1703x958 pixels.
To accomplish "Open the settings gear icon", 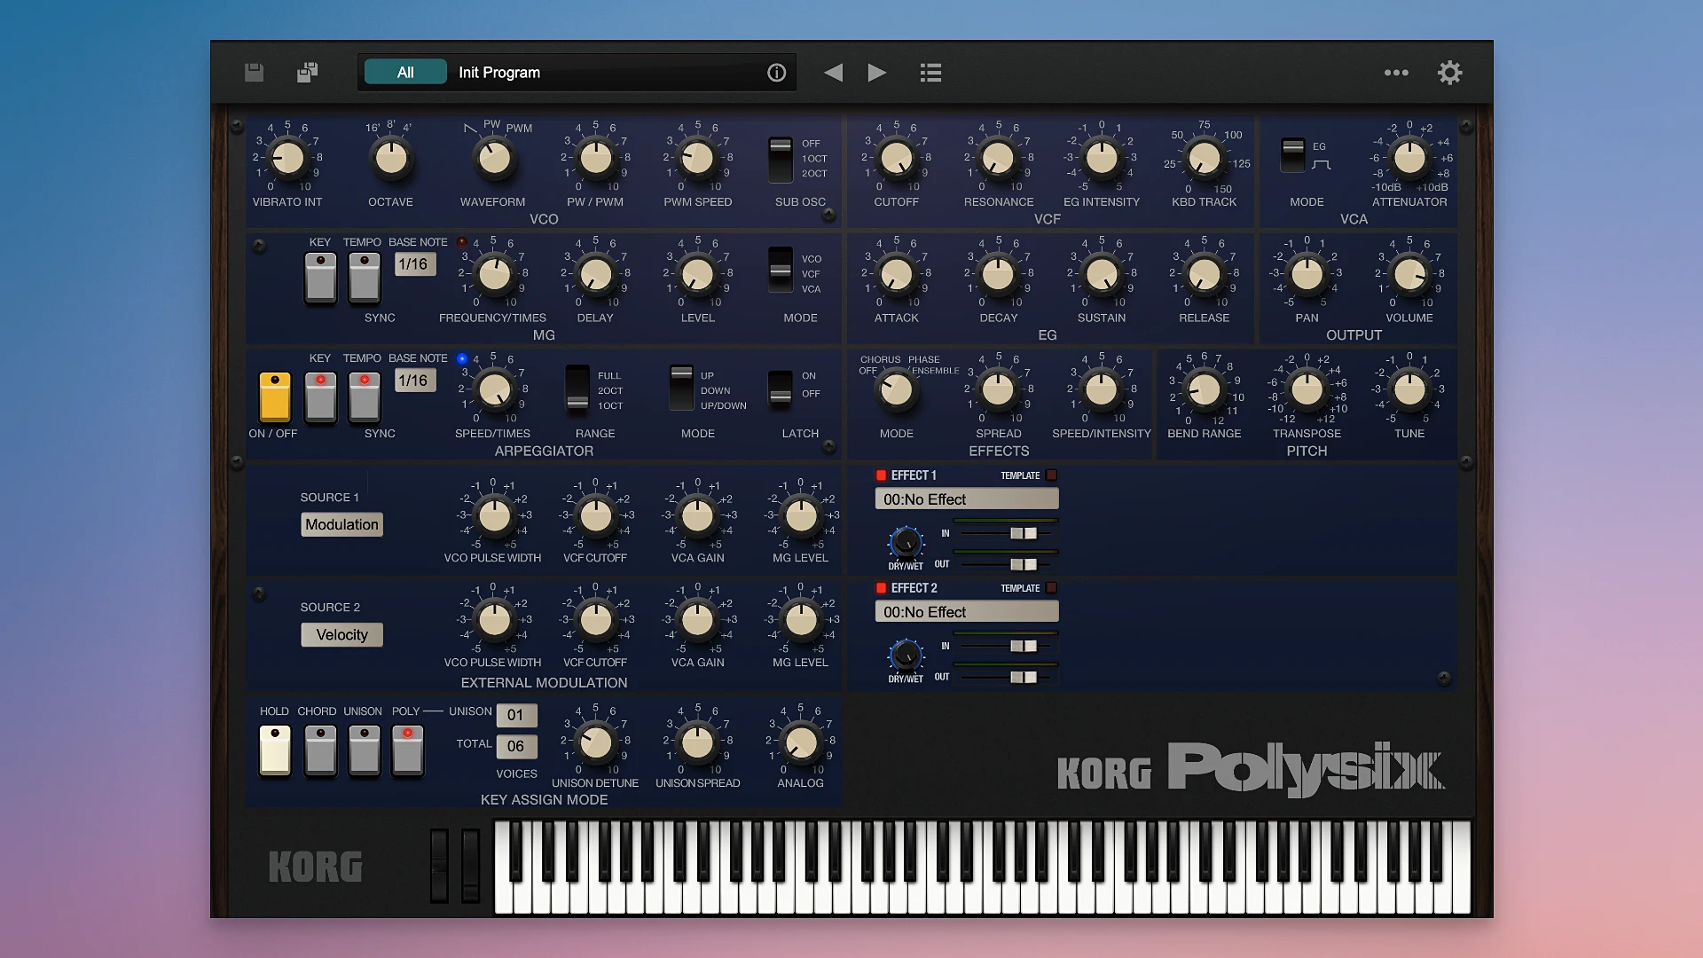I will click(x=1449, y=72).
